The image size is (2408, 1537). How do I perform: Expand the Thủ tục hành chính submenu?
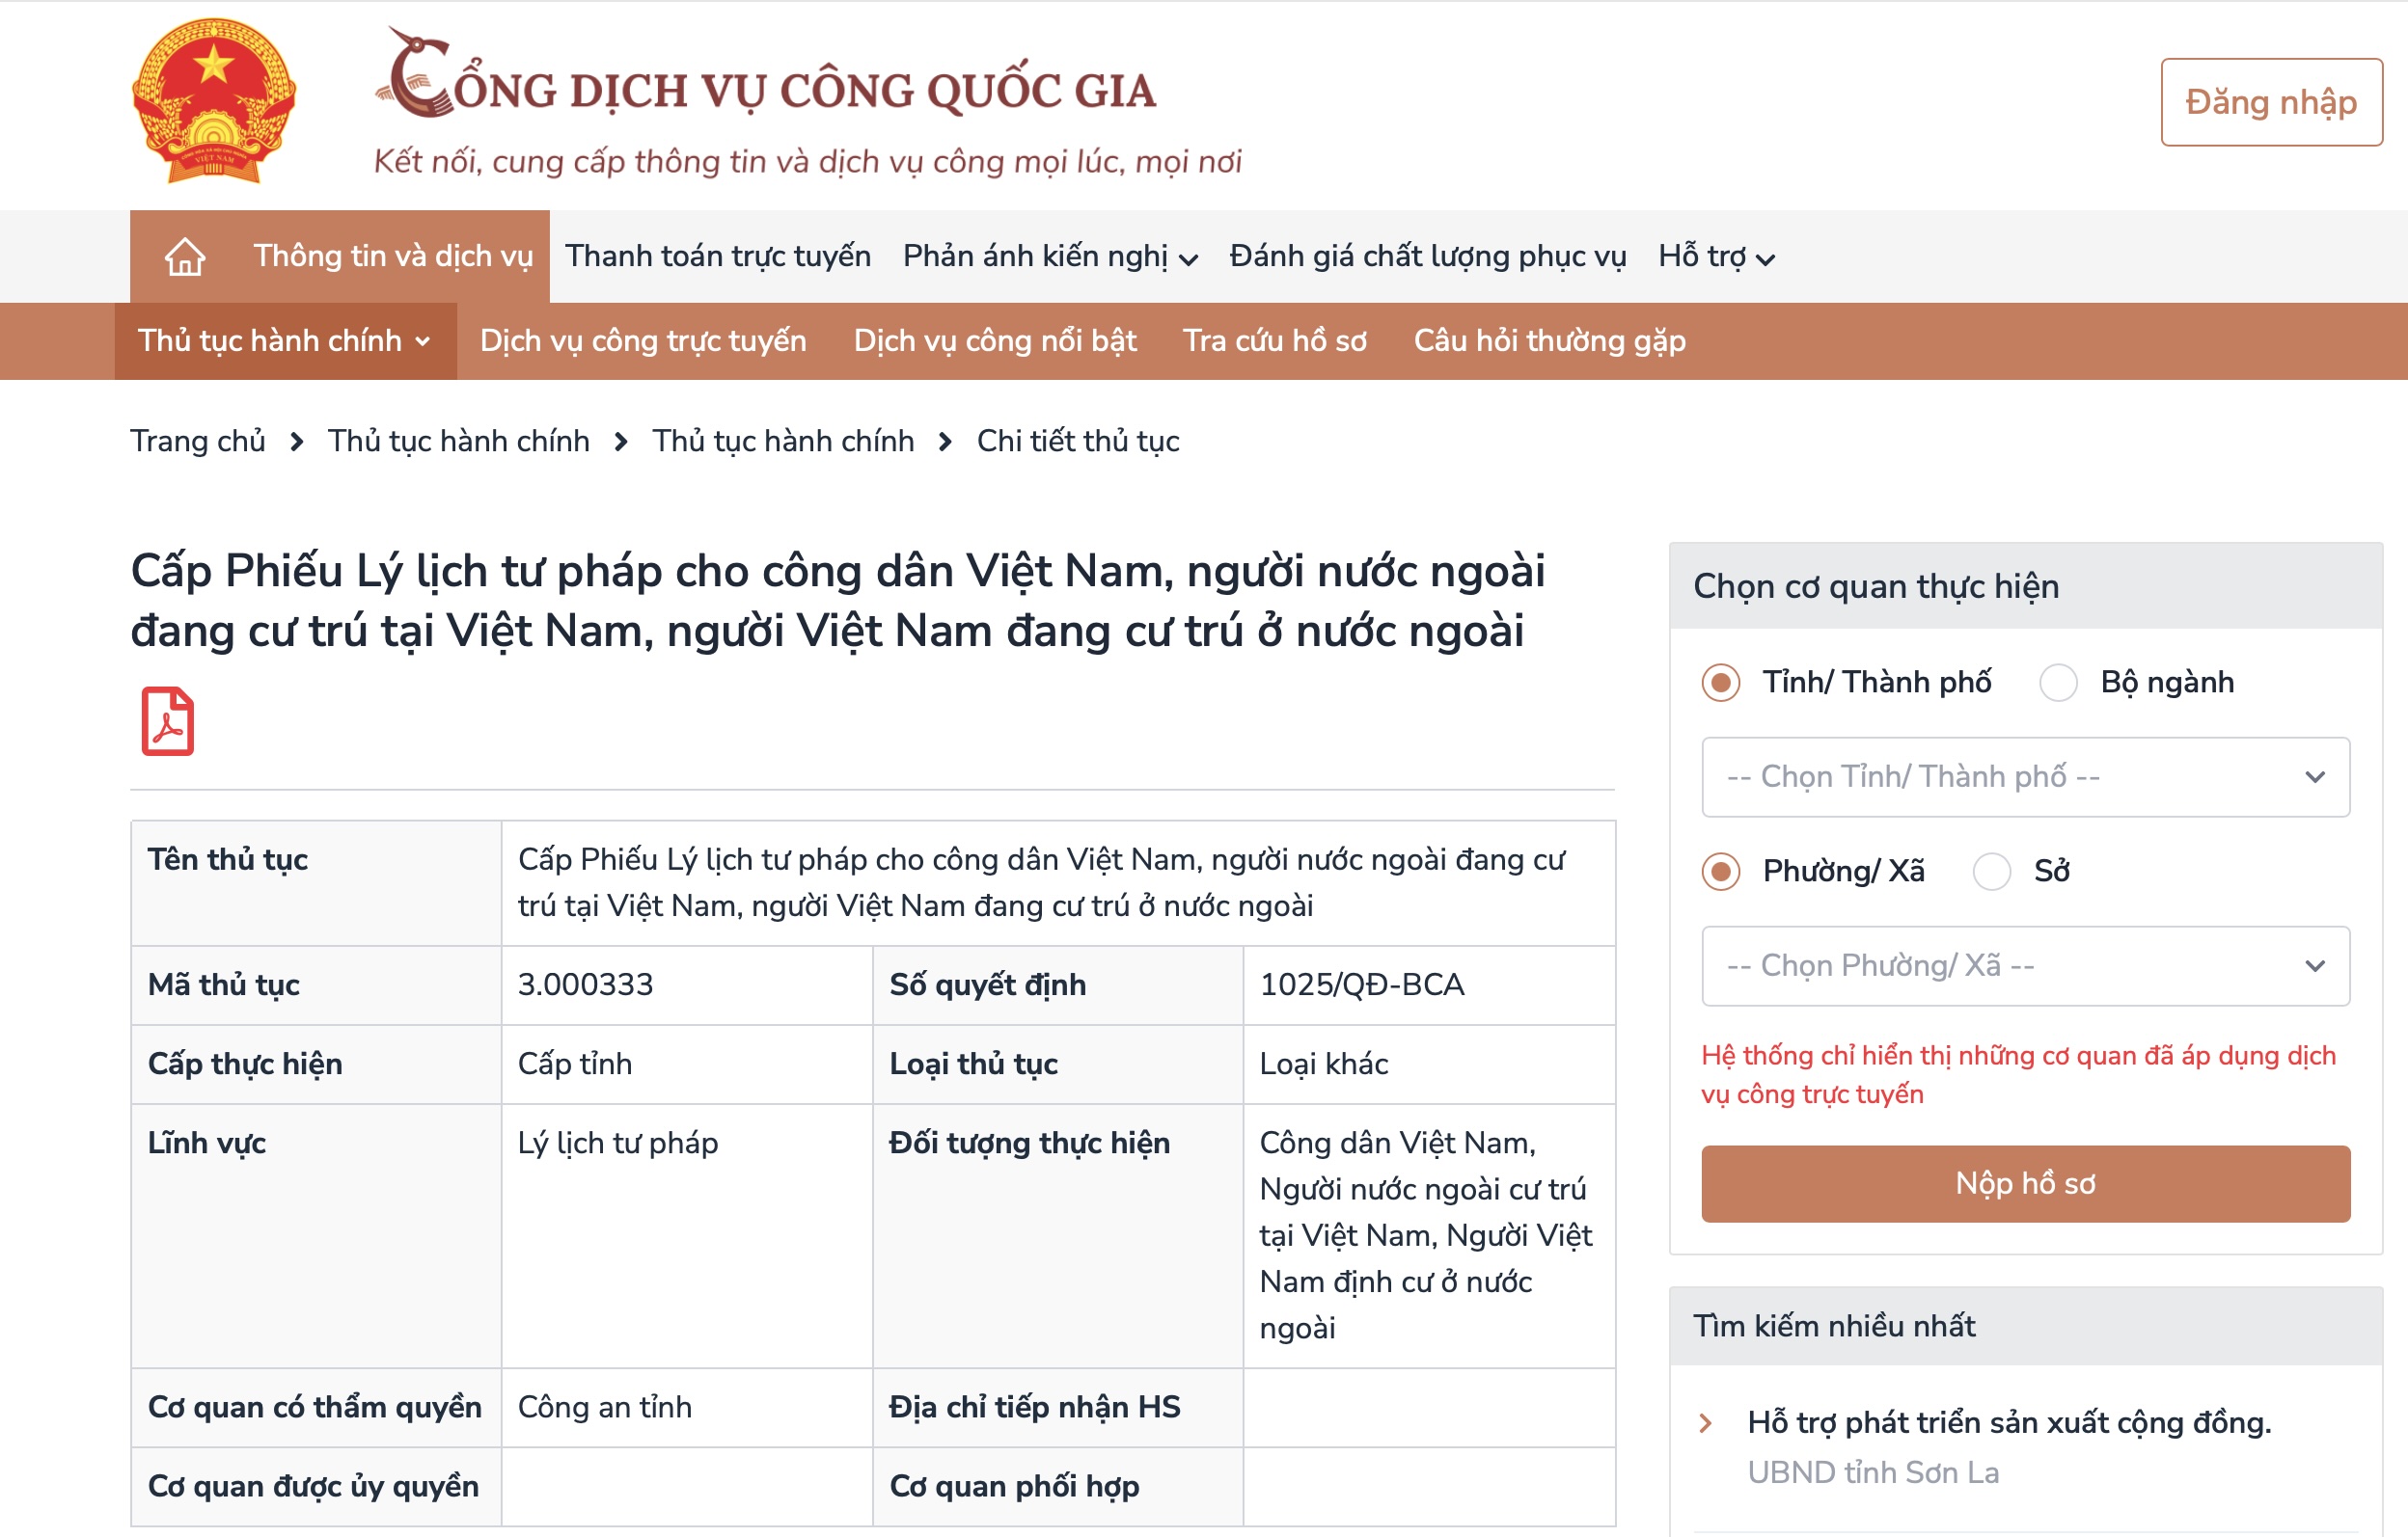[285, 340]
